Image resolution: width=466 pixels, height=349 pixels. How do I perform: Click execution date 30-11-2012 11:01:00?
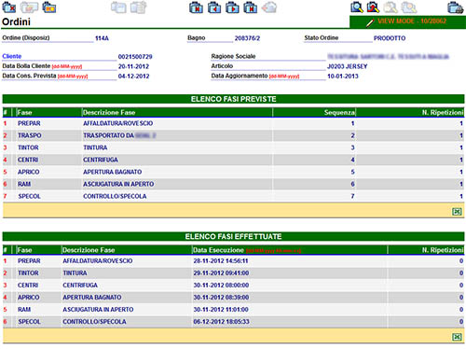tap(221, 310)
